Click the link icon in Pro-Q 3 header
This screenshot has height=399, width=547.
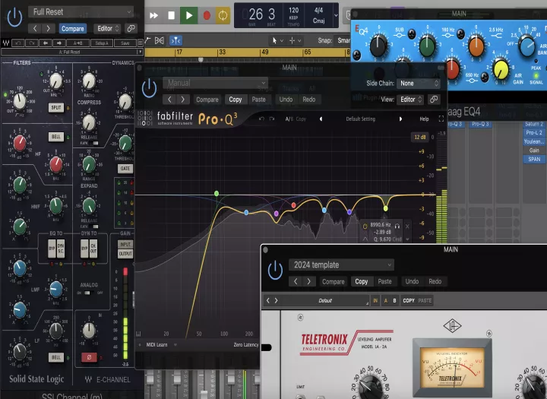click(434, 100)
